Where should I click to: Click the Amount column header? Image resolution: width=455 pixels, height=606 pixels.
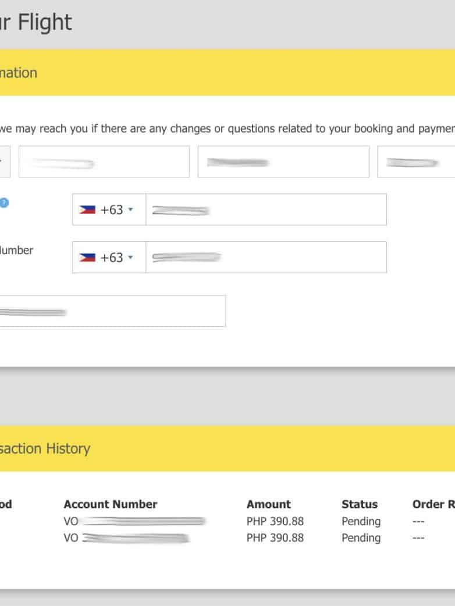tap(269, 504)
